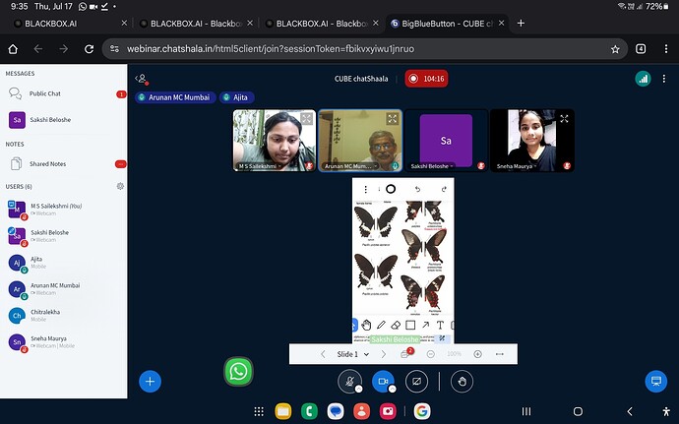Image resolution: width=679 pixels, height=424 pixels.
Task: Click the blue plus actions button
Action: pos(150,381)
